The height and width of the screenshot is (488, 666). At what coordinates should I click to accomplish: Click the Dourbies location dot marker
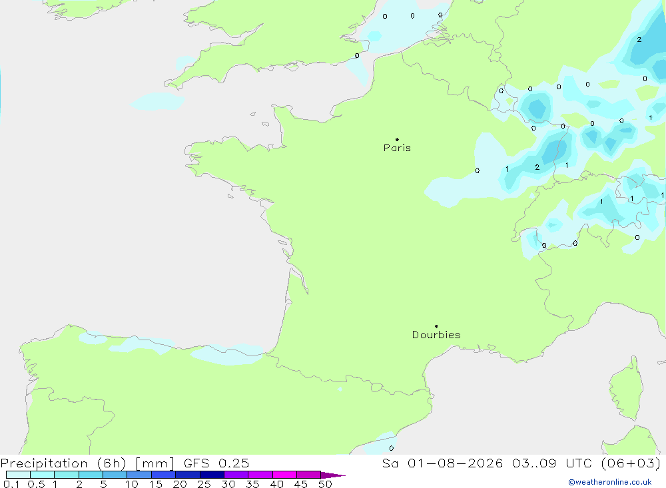[436, 326]
